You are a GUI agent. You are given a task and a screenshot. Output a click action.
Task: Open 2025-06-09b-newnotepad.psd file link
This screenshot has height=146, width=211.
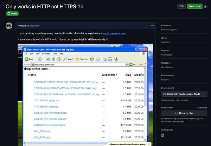tap(50, 113)
